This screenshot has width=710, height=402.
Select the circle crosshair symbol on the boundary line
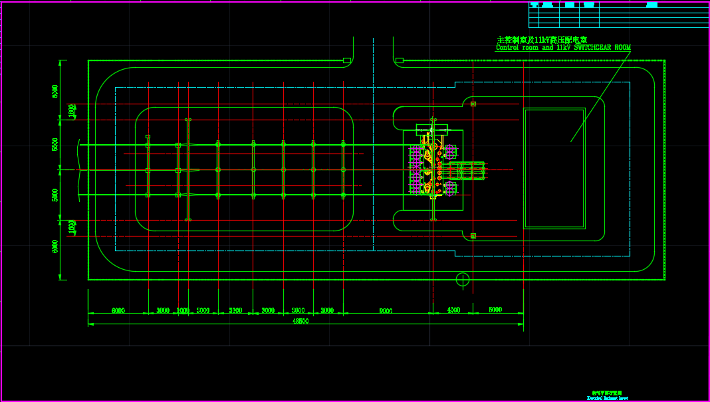[462, 279]
